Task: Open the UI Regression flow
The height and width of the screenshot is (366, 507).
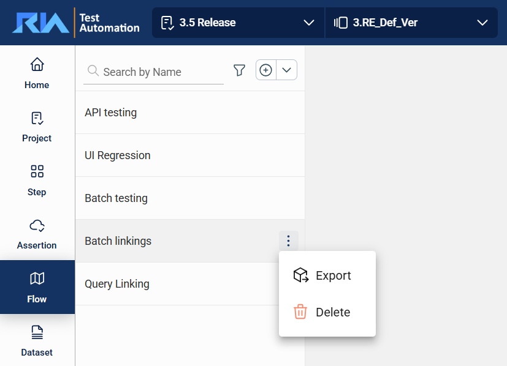Action: click(118, 155)
